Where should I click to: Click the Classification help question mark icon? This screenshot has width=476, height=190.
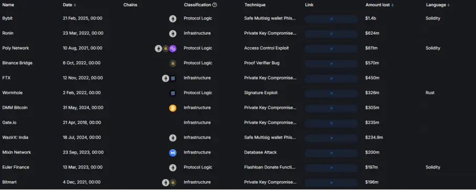pyautogui.click(x=214, y=5)
